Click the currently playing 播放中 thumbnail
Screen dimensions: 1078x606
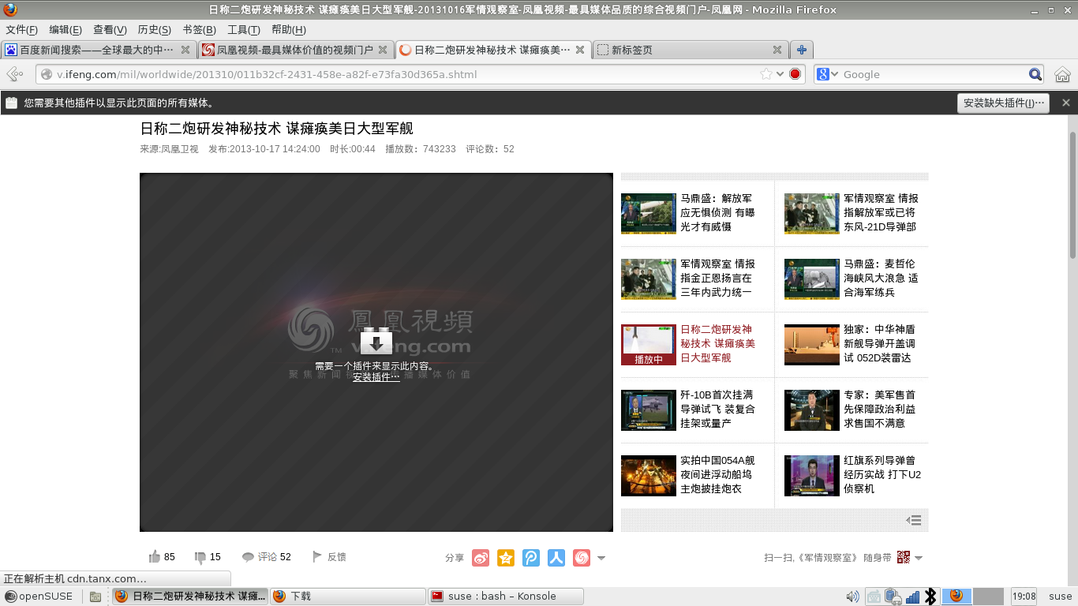(649, 345)
